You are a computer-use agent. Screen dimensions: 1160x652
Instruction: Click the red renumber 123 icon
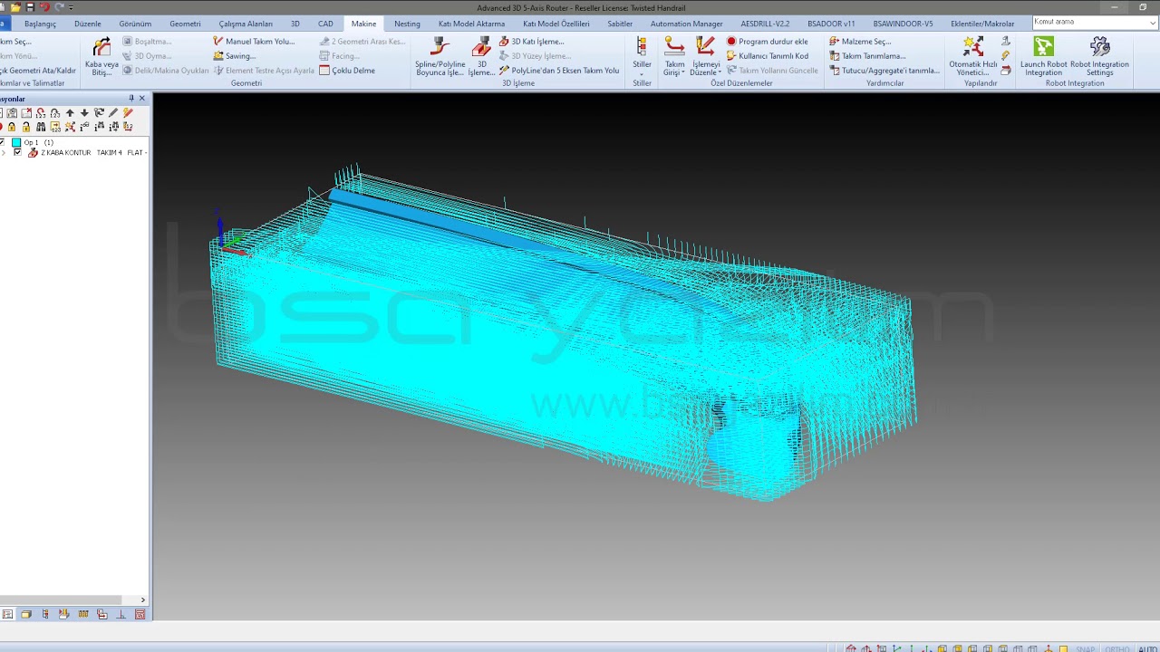[41, 113]
